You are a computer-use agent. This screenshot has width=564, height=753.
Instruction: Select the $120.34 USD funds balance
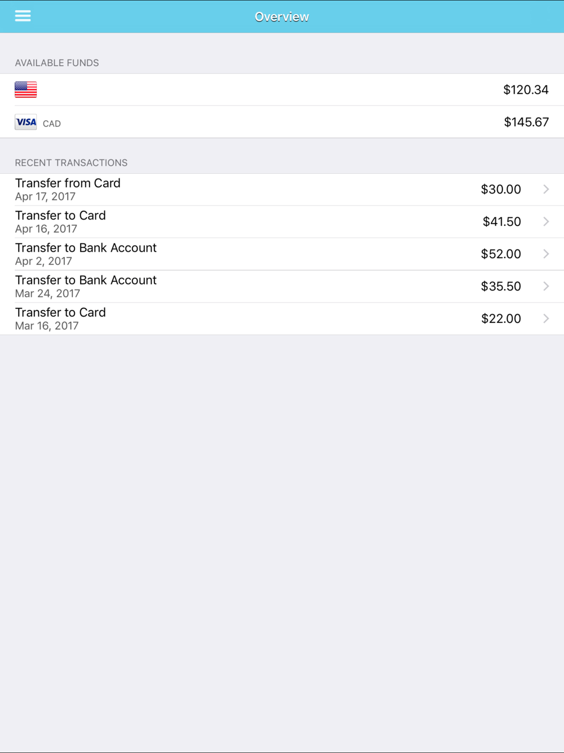point(526,90)
